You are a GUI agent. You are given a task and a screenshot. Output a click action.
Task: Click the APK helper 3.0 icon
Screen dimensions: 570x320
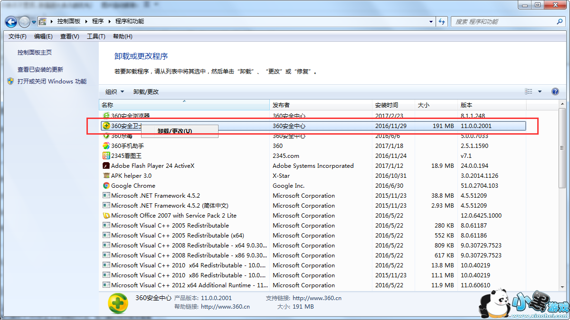[x=106, y=176]
